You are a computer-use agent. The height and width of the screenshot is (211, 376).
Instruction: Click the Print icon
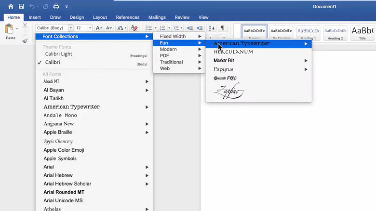click(56, 7)
